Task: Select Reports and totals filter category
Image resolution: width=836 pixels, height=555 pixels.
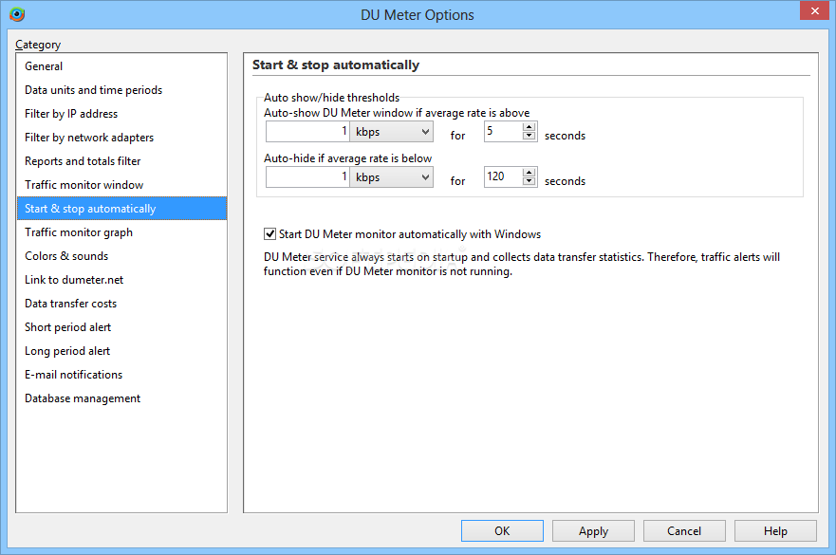Action: pyautogui.click(x=121, y=161)
